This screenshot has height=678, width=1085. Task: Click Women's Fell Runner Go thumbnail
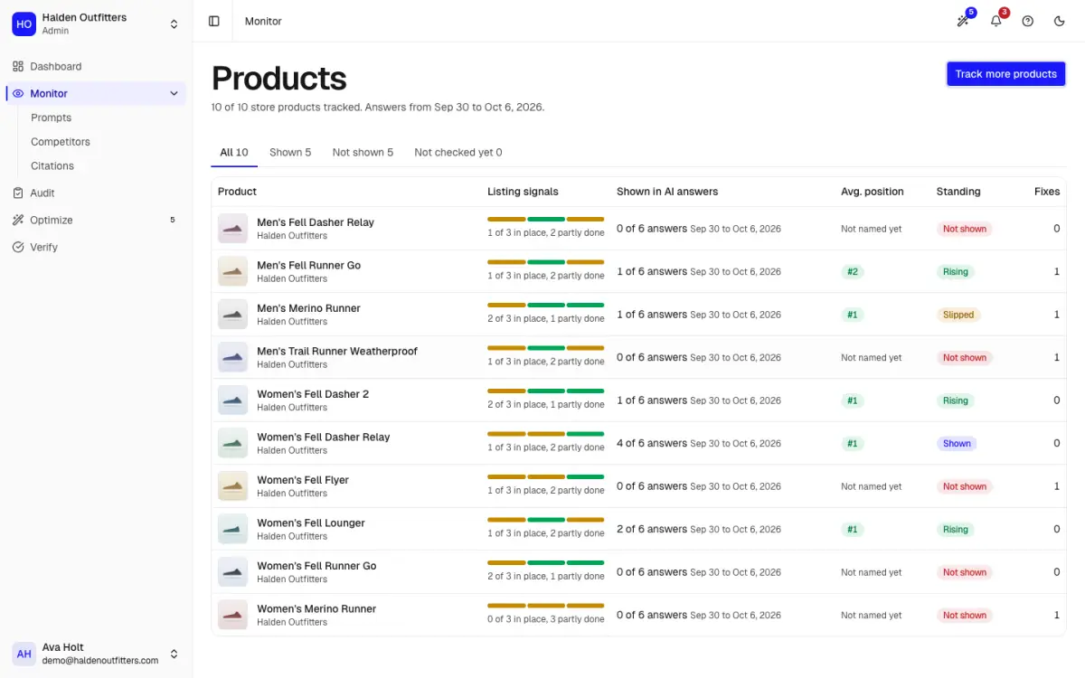point(232,571)
